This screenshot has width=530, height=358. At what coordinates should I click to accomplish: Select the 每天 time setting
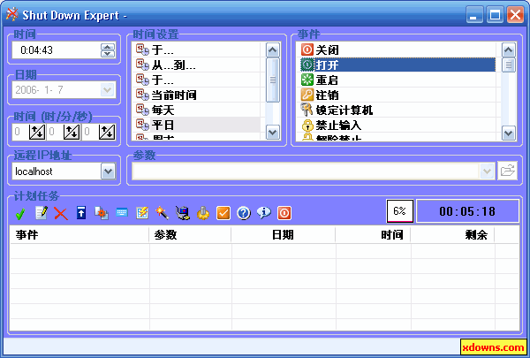point(198,110)
